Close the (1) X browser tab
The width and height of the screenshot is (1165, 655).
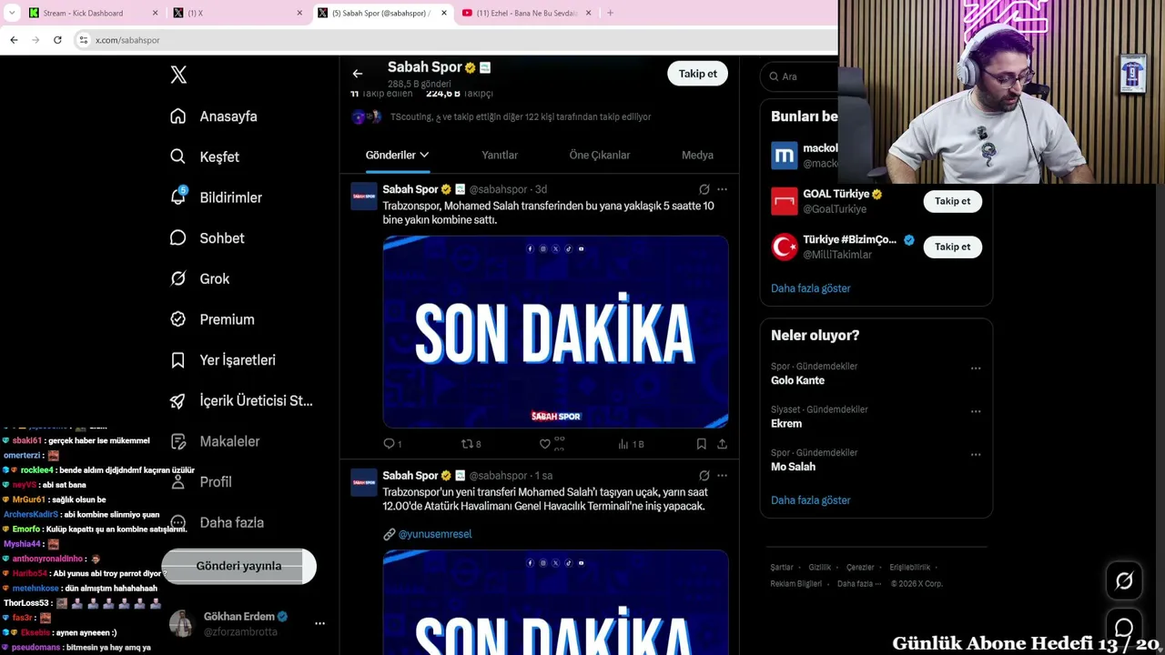tap(299, 13)
